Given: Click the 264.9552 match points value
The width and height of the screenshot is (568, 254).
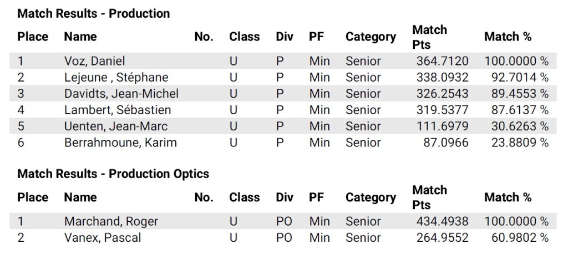Looking at the screenshot, I should coord(442,238).
